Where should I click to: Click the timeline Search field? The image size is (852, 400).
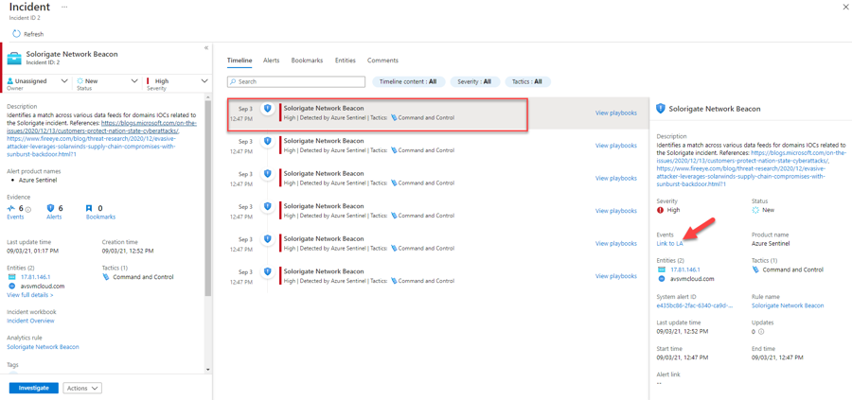coord(296,82)
